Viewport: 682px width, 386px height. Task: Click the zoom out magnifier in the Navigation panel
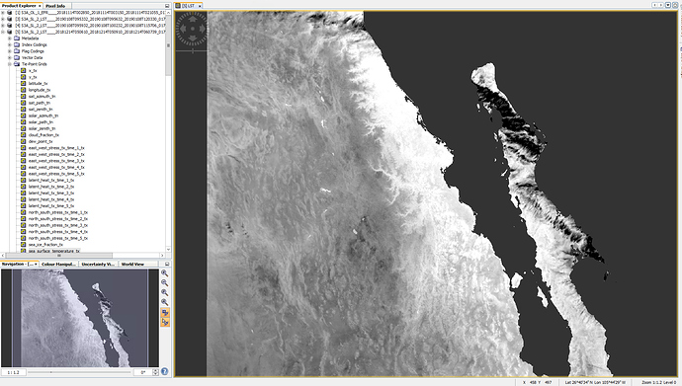point(164,282)
